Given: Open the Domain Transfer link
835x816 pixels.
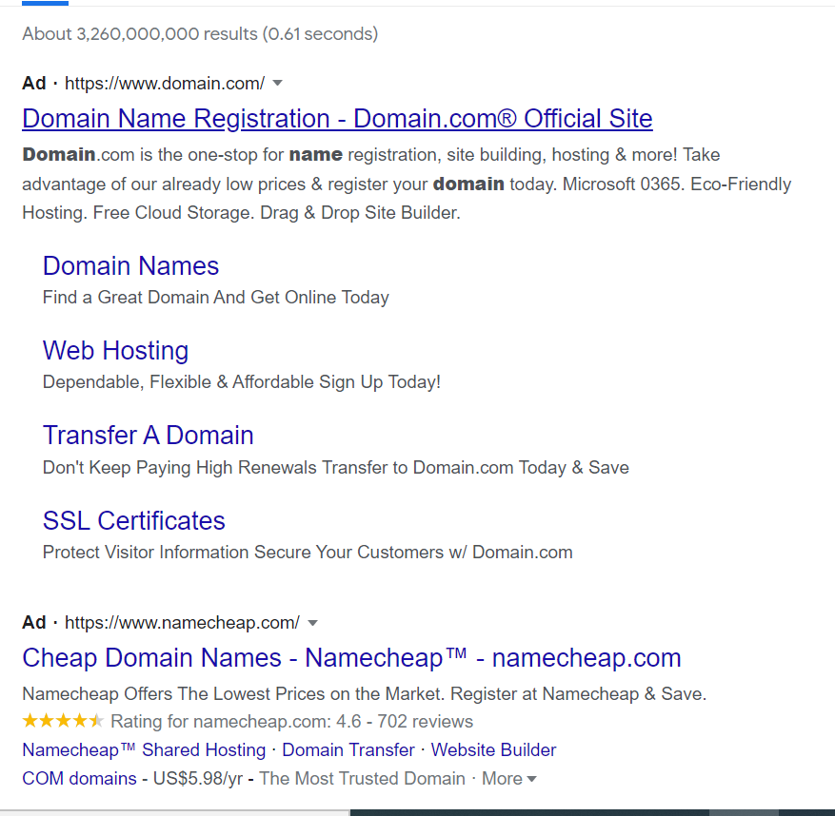Looking at the screenshot, I should pyautogui.click(x=348, y=750).
